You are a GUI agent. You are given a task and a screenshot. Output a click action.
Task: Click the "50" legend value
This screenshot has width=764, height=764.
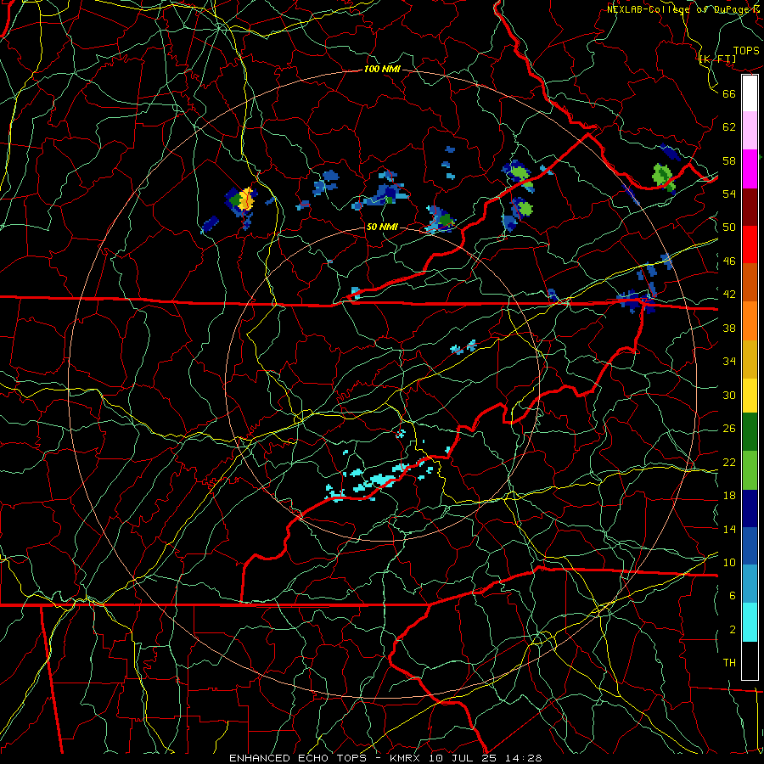tap(729, 227)
